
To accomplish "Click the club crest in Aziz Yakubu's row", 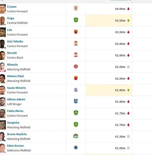I will [x=76, y=43].
